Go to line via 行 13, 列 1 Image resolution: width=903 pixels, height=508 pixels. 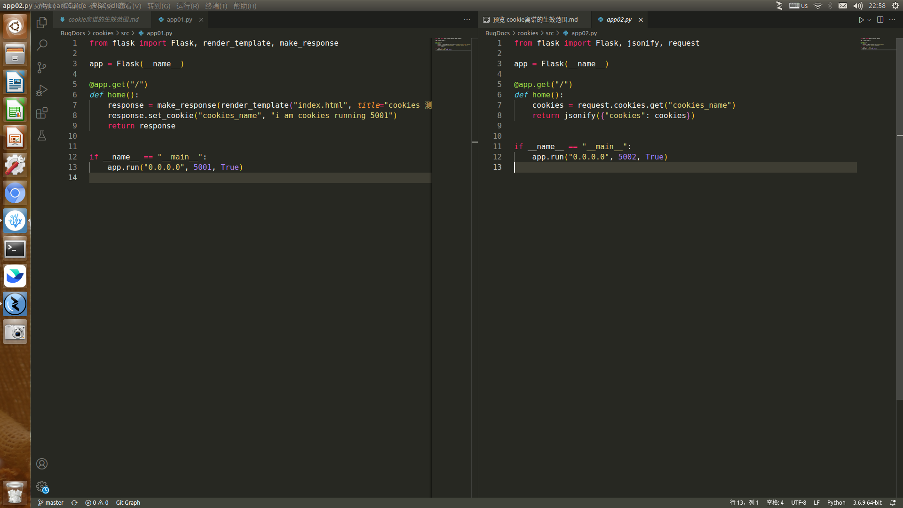[744, 503]
